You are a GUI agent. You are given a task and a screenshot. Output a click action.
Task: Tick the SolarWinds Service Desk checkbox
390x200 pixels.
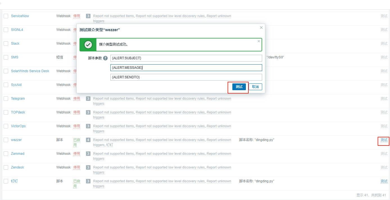[x=6, y=71]
